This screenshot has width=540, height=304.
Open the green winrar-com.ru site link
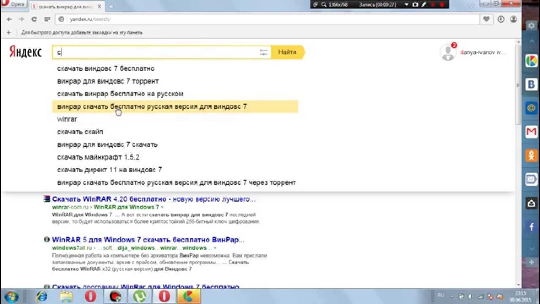(x=70, y=207)
